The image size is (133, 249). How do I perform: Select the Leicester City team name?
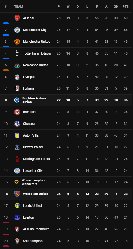pos(33,171)
